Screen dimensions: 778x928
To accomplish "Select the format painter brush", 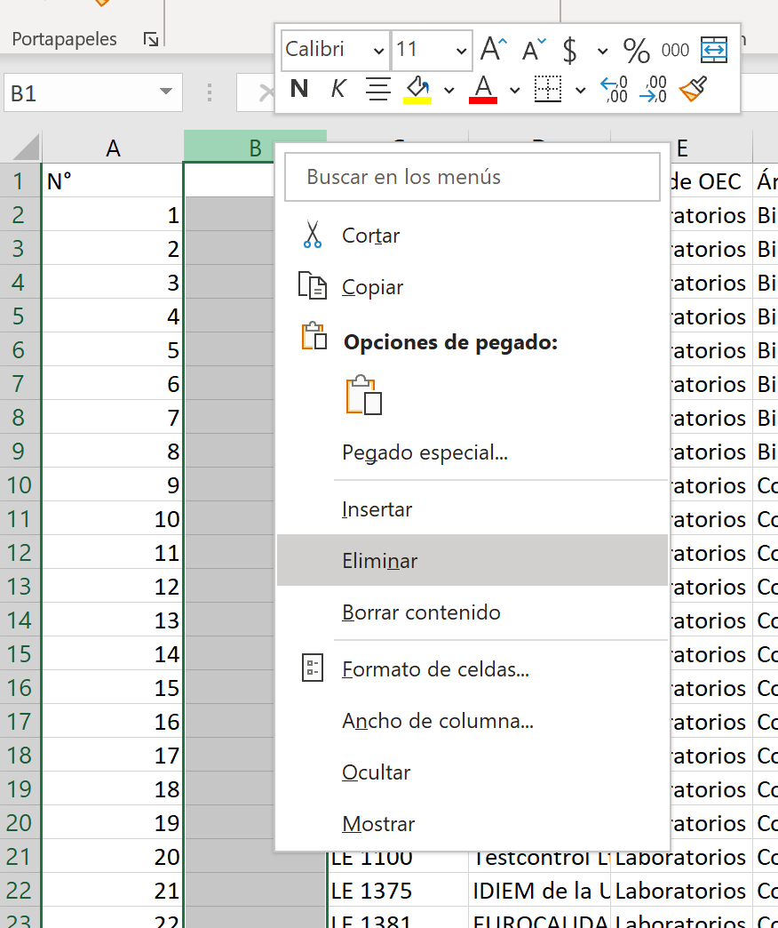I will click(x=693, y=89).
